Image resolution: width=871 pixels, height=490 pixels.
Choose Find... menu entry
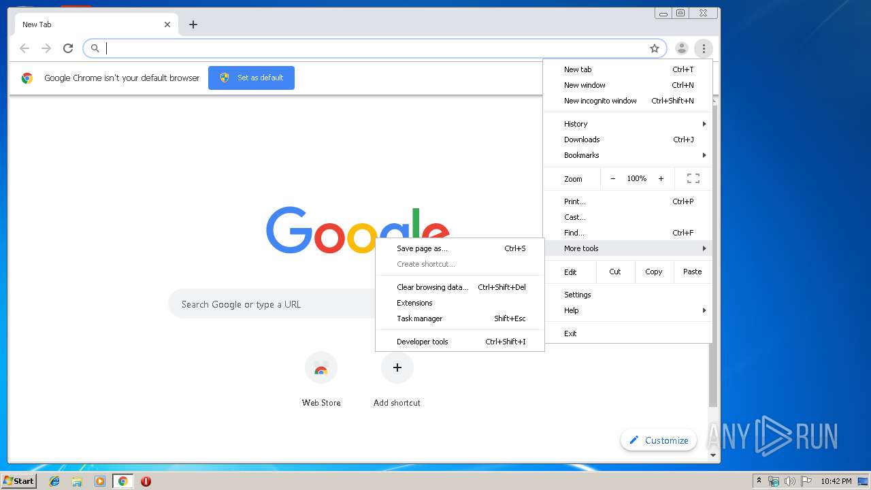[628, 233]
